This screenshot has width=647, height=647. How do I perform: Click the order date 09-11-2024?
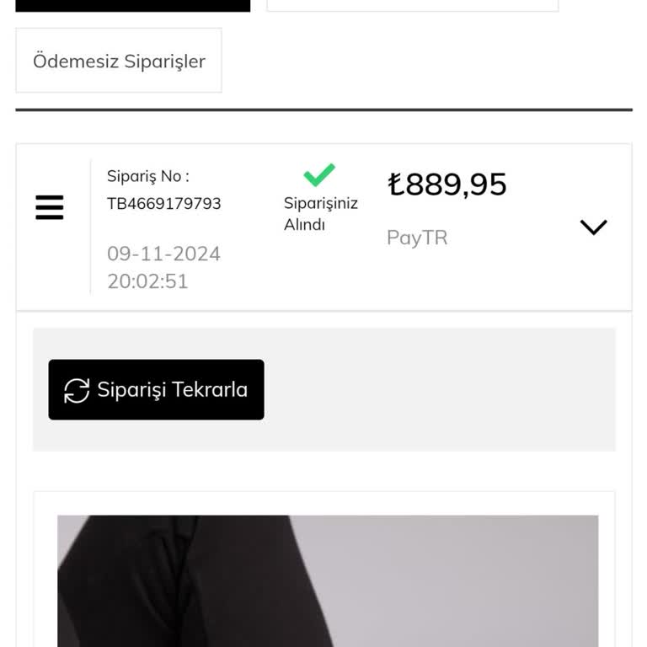coord(163,254)
